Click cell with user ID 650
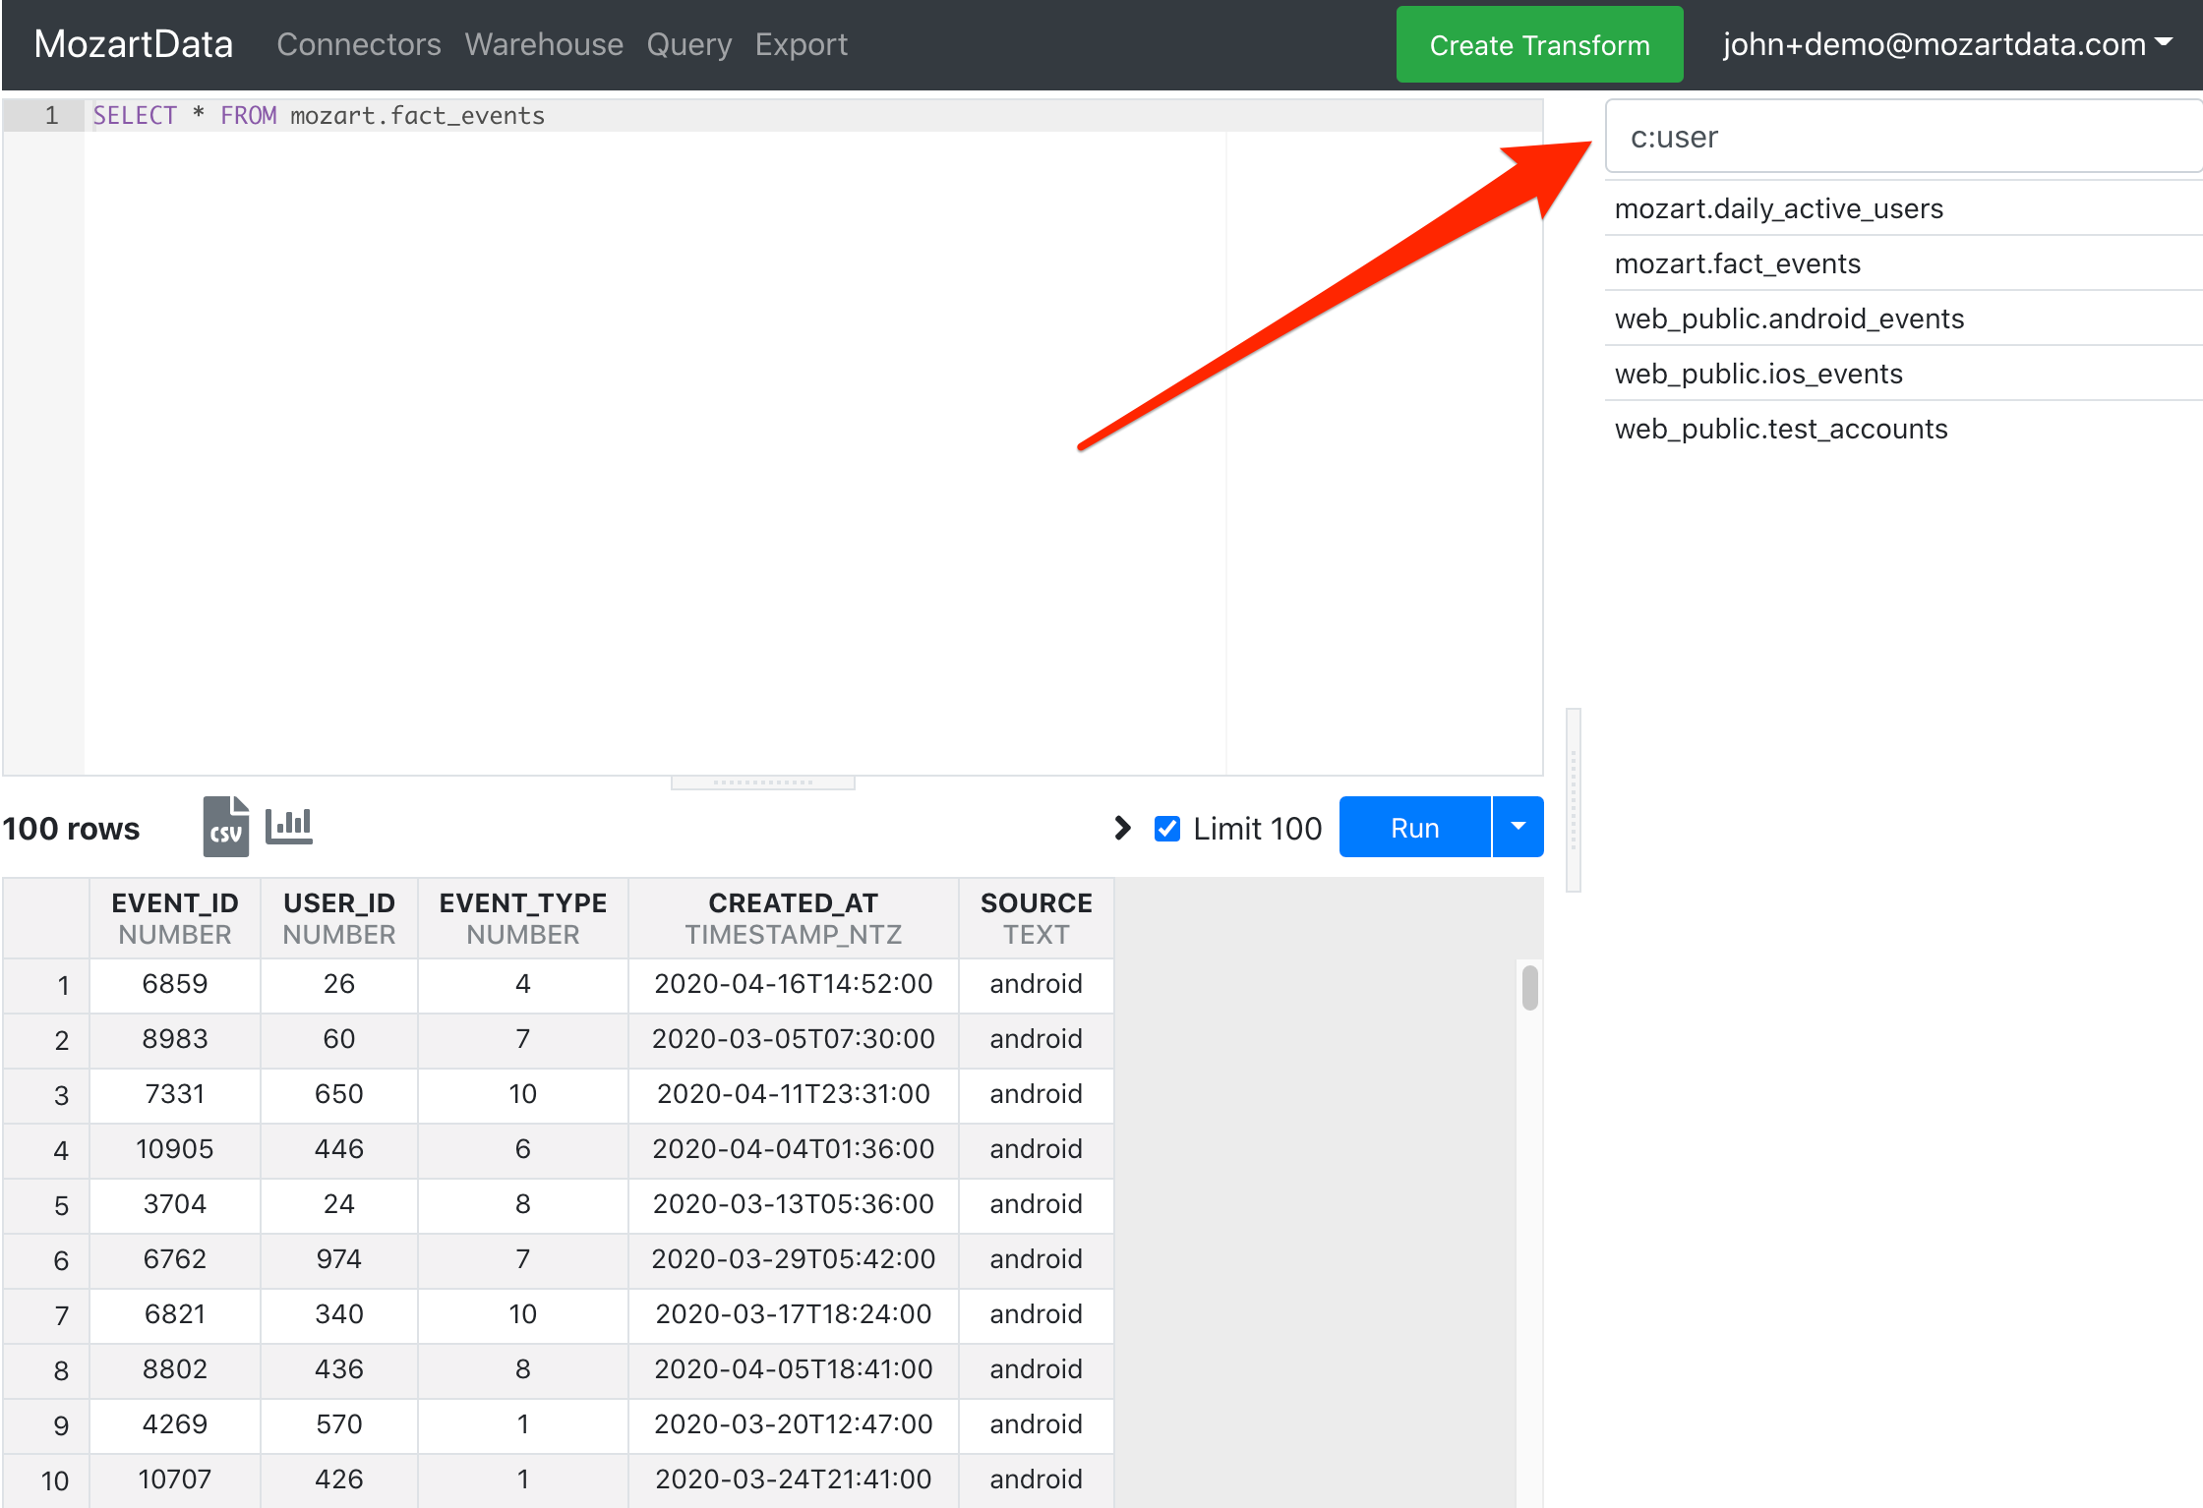The width and height of the screenshot is (2203, 1508). pyautogui.click(x=339, y=1094)
